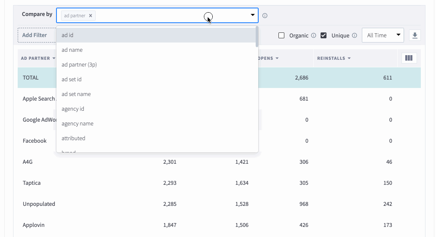Click Google AdWords row label
This screenshot has width=436, height=237.
[x=39, y=120]
